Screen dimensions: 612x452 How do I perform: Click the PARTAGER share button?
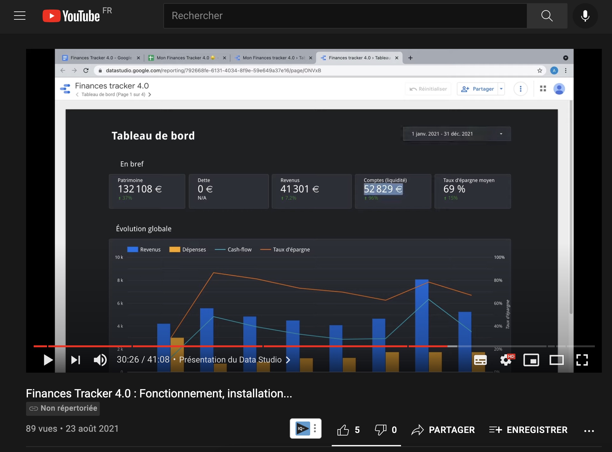tap(443, 430)
